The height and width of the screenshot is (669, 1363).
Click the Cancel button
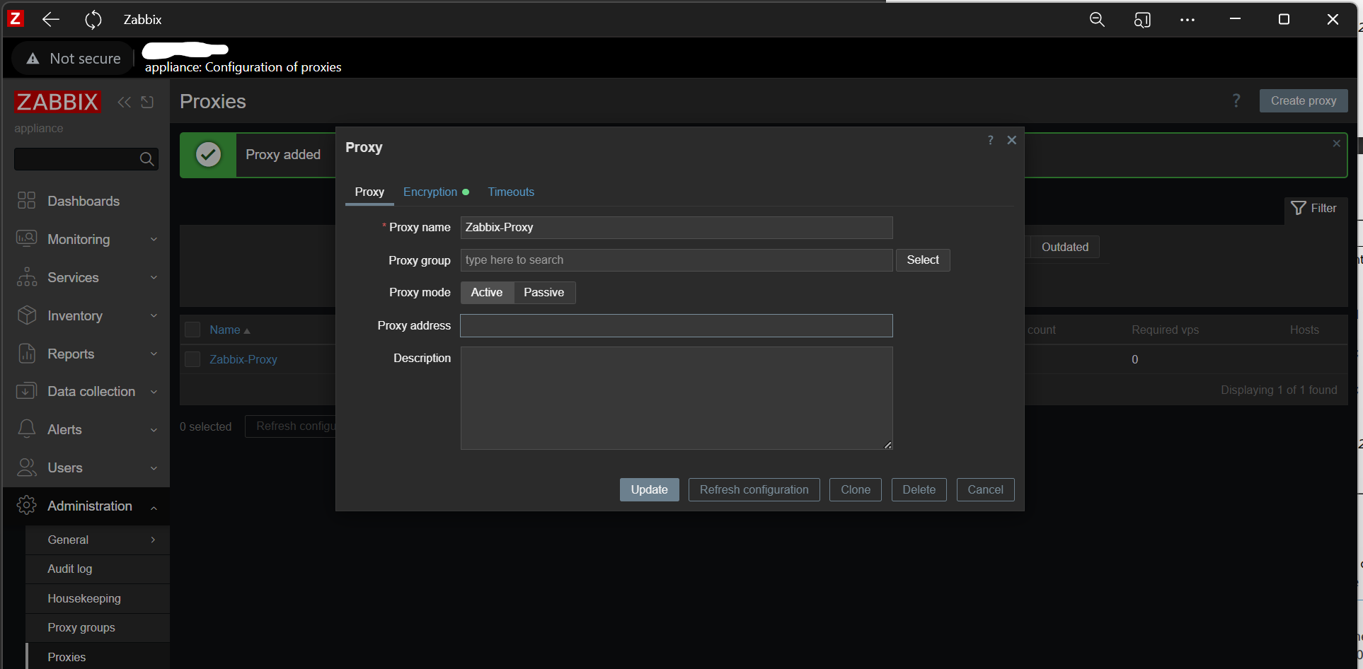click(x=986, y=490)
